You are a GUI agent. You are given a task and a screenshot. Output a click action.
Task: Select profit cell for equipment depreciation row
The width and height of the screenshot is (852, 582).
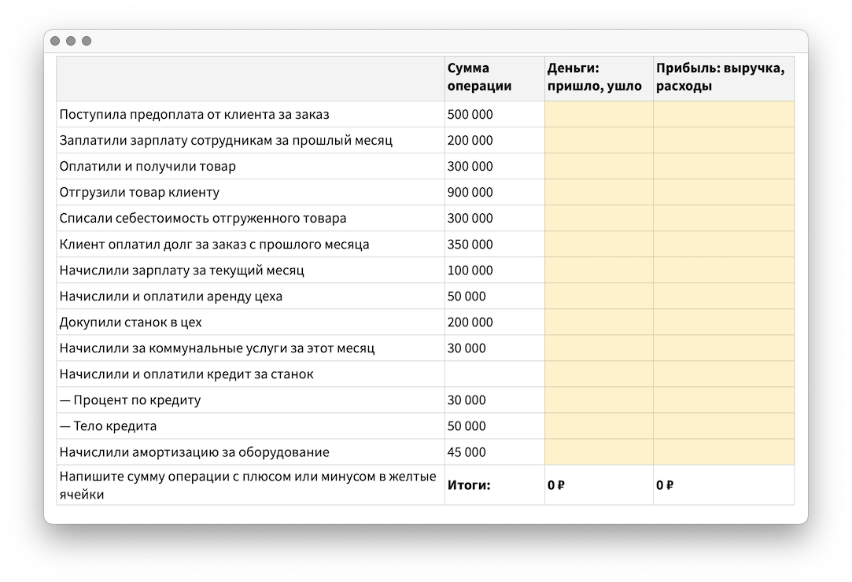(x=723, y=451)
